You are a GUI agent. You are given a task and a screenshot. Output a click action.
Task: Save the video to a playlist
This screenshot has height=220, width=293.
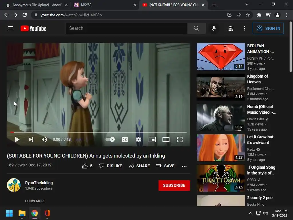165,166
